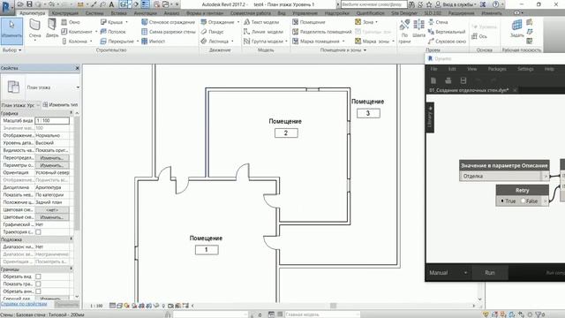Open the Выбор panel dropdown
565x318 pixels.
[11, 50]
